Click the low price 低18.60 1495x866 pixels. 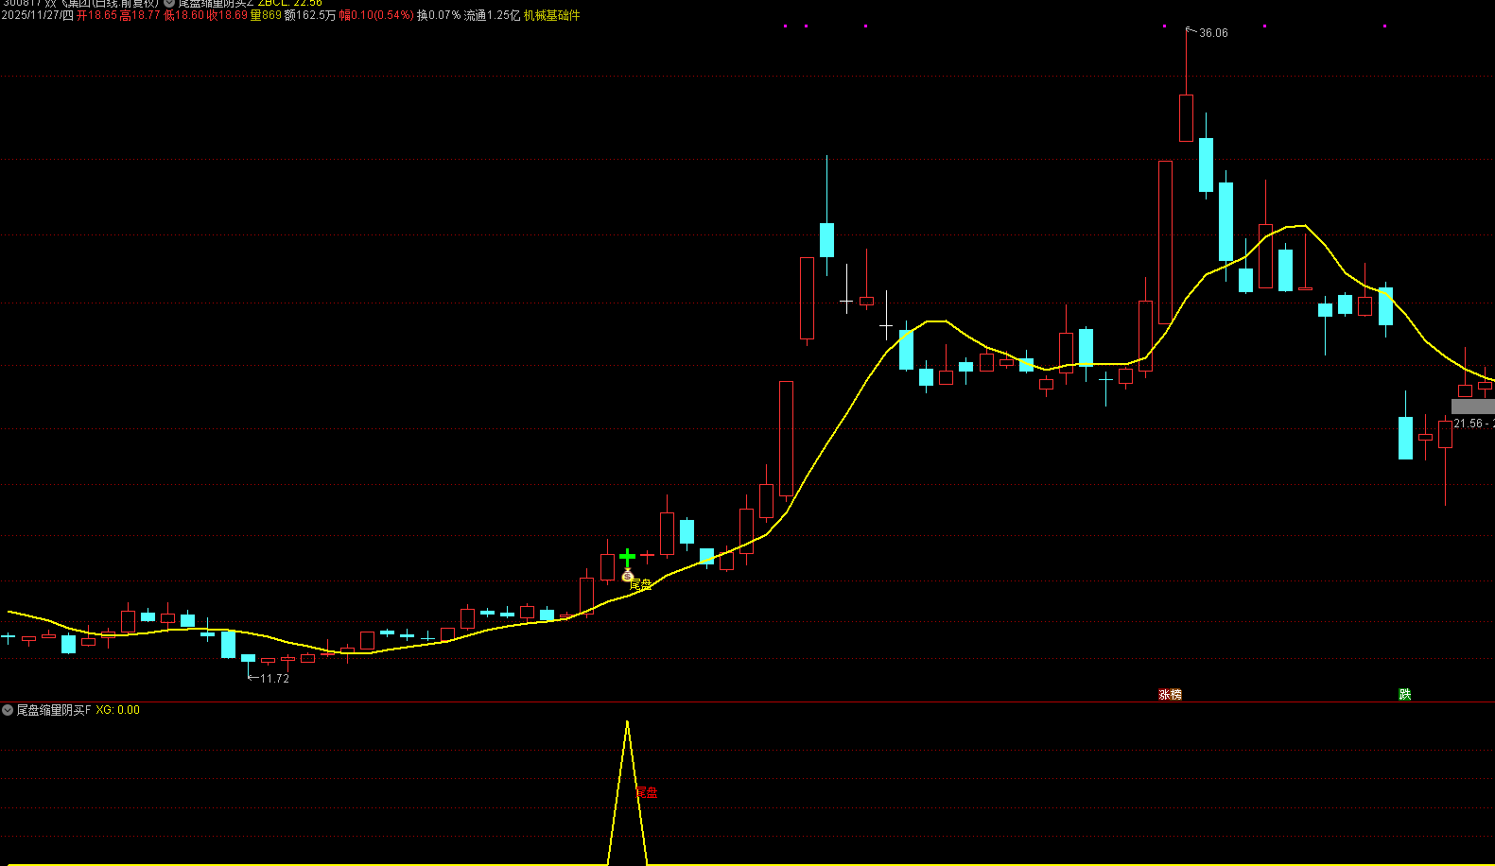coord(184,16)
